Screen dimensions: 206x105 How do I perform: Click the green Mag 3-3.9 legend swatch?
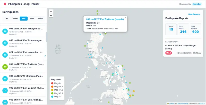52,93
